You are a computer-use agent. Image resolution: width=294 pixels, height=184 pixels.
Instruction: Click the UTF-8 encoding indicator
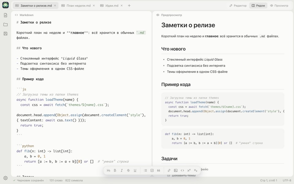pos(287,180)
